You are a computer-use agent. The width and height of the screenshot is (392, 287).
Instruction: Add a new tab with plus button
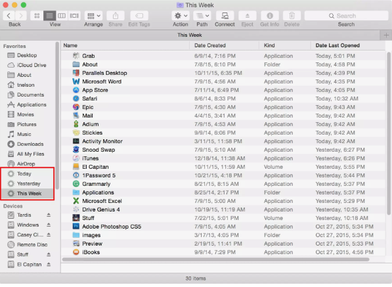pos(386,35)
